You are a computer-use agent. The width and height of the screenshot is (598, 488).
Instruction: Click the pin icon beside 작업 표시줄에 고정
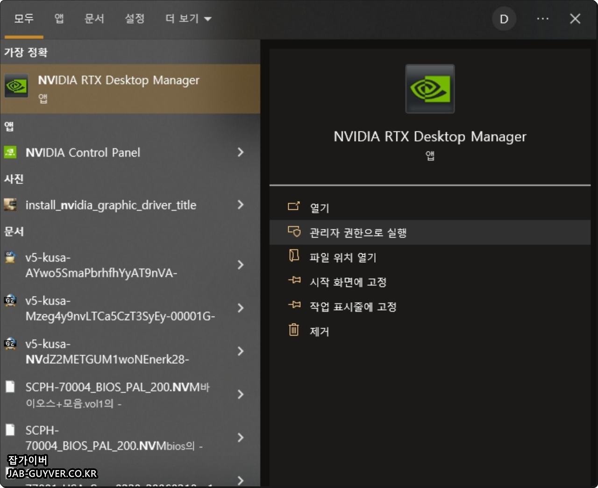point(293,305)
